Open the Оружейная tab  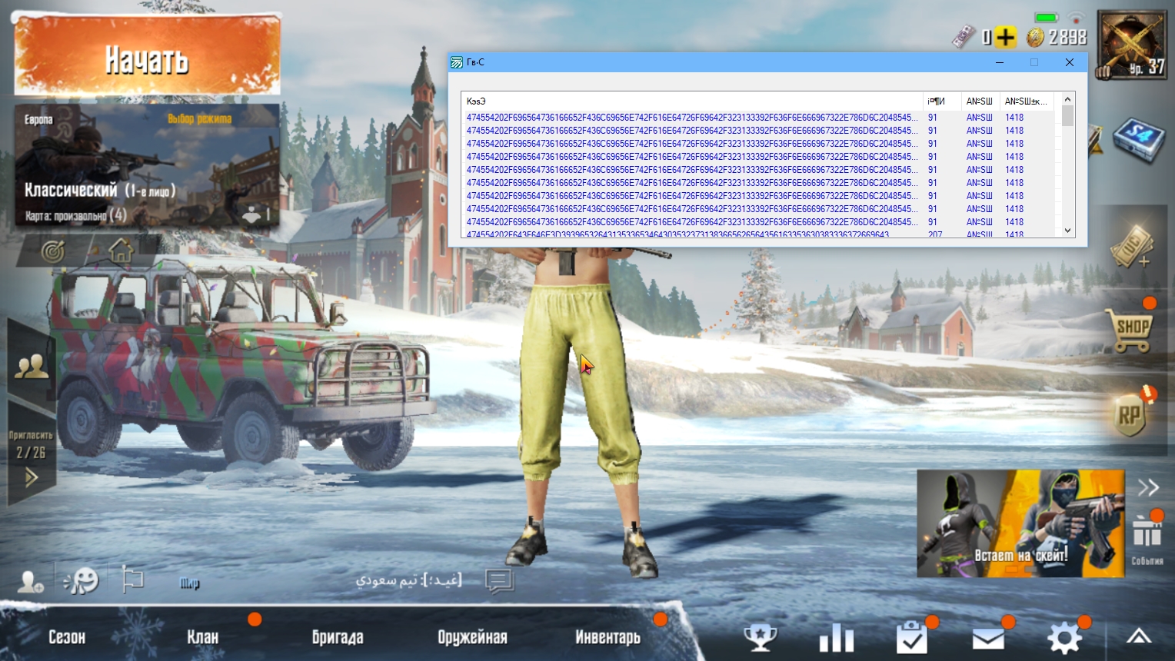tap(472, 637)
